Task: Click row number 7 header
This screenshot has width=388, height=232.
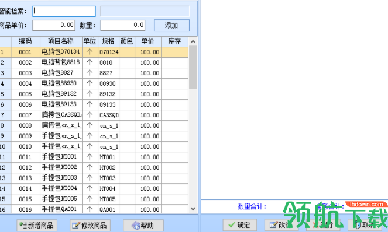Action: coord(5,115)
